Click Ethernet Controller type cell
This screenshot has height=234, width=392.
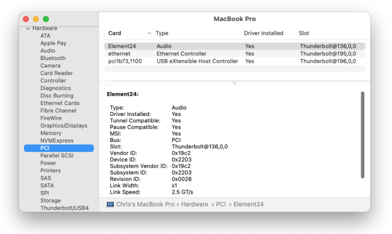[x=181, y=54]
